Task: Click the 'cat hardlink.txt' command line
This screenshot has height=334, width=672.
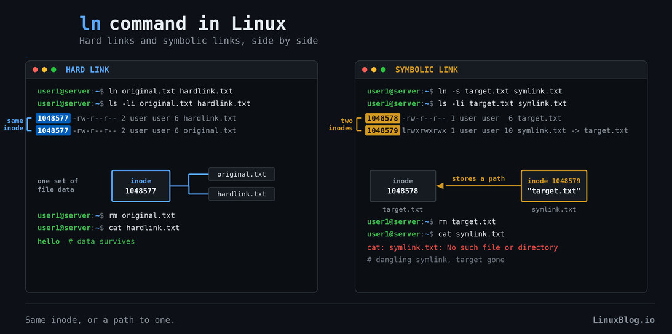Action: pyautogui.click(x=108, y=228)
